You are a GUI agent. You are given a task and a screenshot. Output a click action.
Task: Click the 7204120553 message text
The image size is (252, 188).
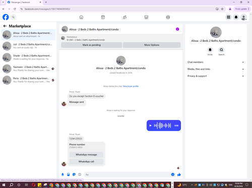click(x=76, y=139)
